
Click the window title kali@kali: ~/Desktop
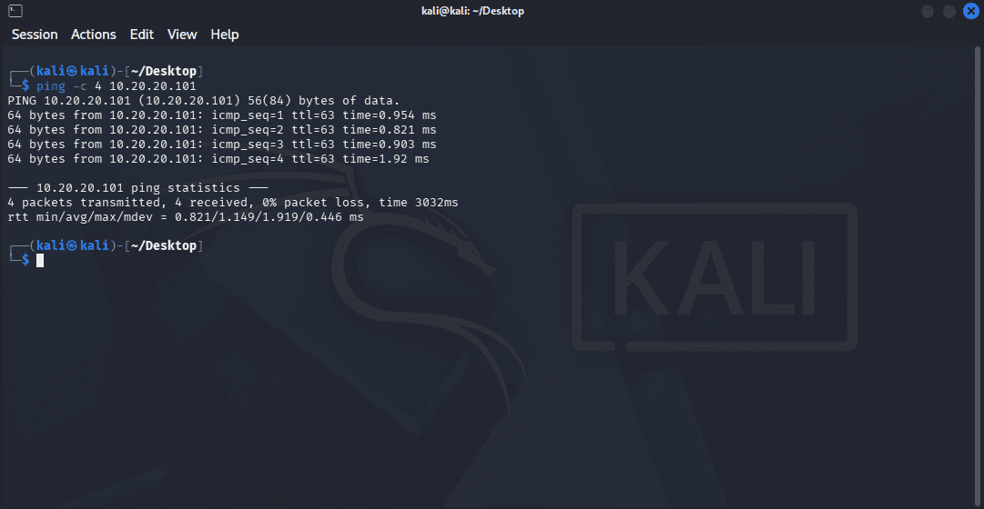tap(472, 11)
